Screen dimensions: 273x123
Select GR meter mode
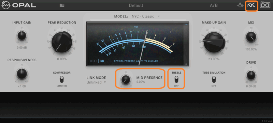[102, 61]
